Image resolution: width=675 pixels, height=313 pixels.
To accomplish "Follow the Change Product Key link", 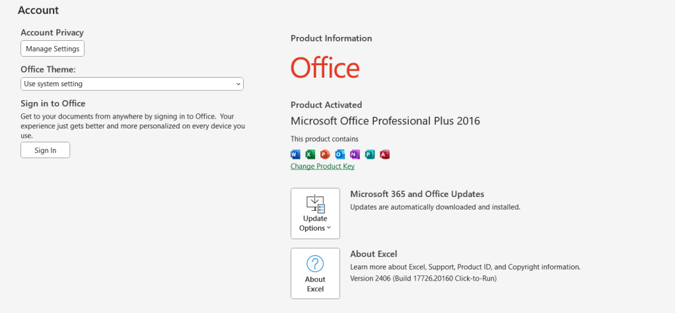I will (322, 166).
